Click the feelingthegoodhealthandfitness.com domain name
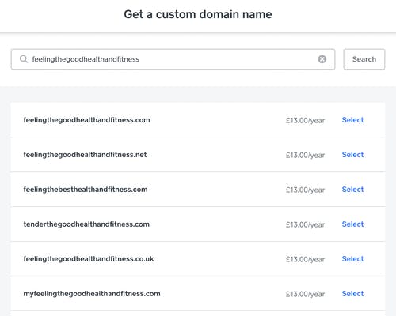The height and width of the screenshot is (316, 396). point(86,120)
